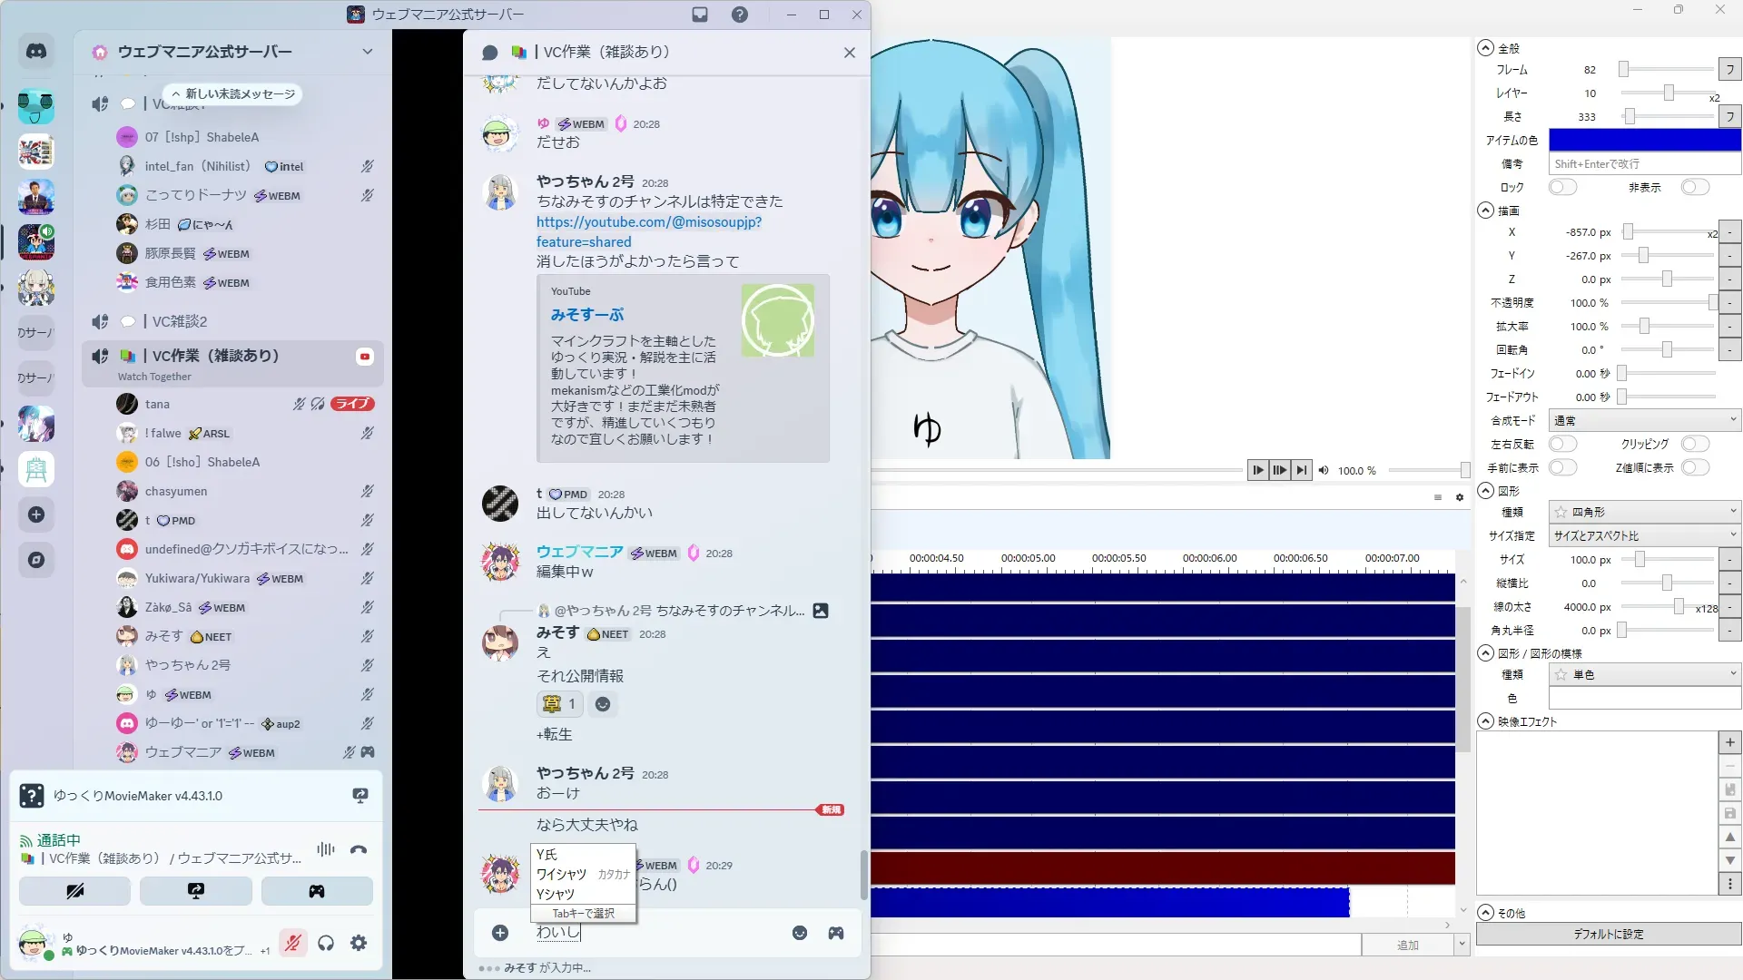The width and height of the screenshot is (1743, 980).
Task: Select the VC雑談2 voice channel
Action: 180,322
